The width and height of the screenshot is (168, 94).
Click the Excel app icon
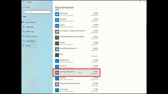pos(57,55)
